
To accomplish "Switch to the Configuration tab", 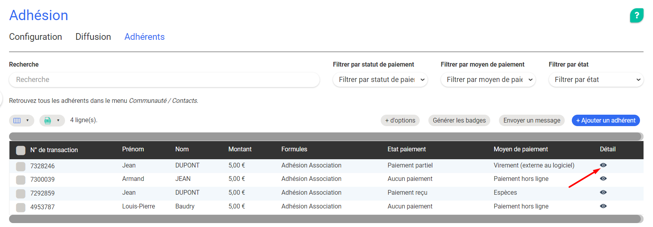I will coord(35,37).
